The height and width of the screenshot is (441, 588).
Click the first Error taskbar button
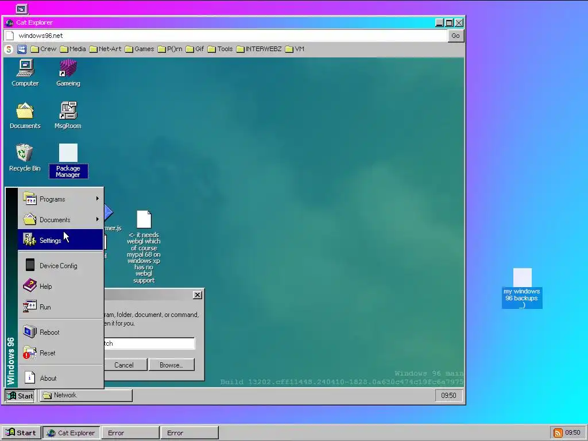click(130, 433)
